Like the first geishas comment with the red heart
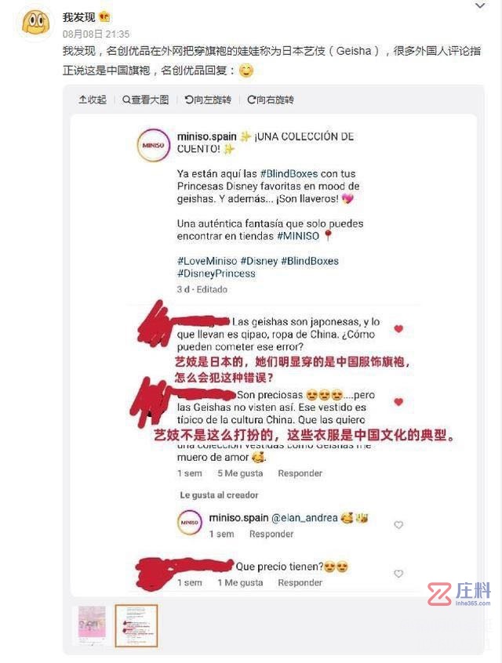Screen dimensions: 502x663 pyautogui.click(x=398, y=328)
